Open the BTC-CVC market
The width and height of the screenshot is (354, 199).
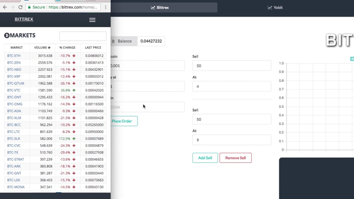(14, 146)
